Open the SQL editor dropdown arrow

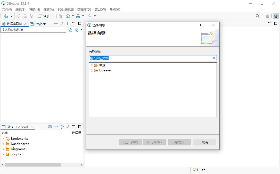pos(54,16)
